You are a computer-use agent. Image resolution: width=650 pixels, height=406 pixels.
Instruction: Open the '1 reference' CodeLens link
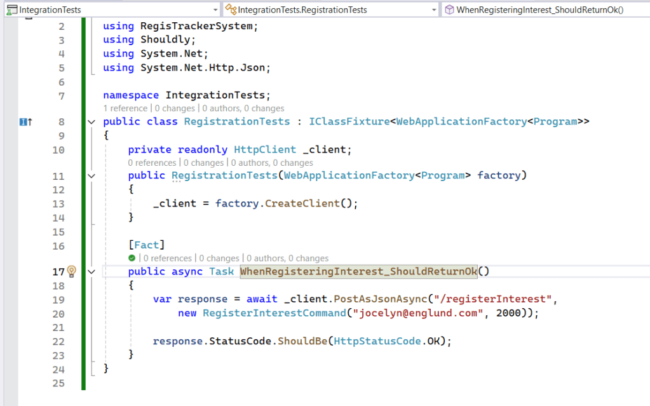click(x=125, y=109)
